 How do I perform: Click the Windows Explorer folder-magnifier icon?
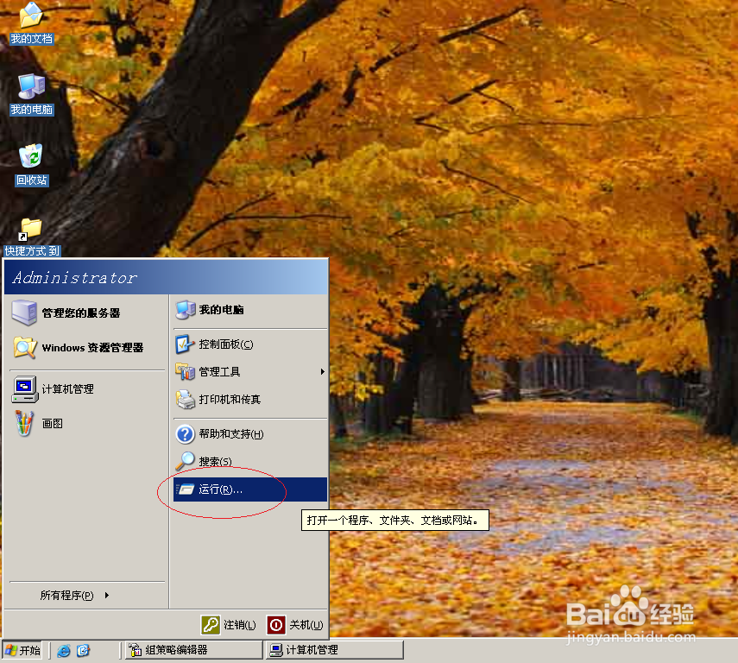click(x=24, y=348)
